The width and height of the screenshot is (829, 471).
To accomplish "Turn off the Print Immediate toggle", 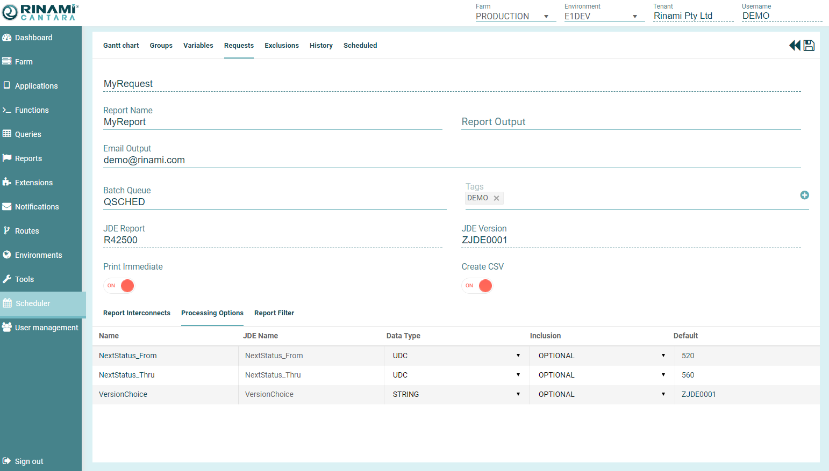I will [119, 286].
